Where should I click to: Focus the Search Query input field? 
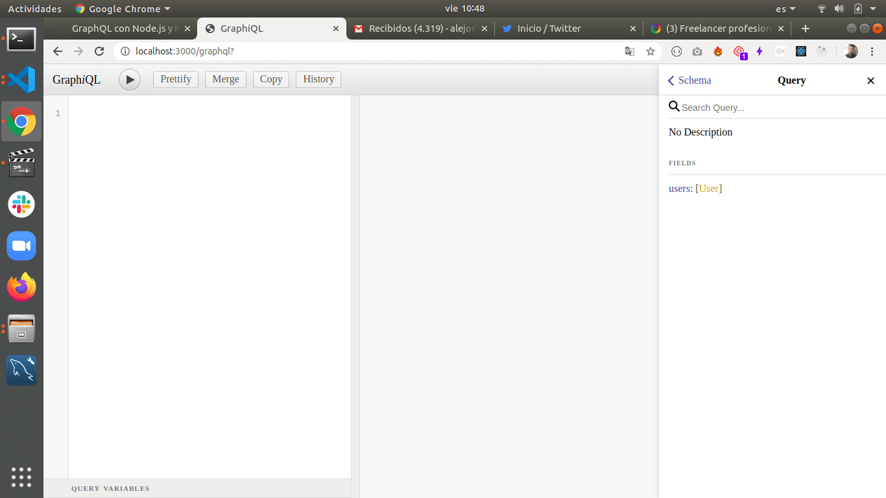coord(778,108)
